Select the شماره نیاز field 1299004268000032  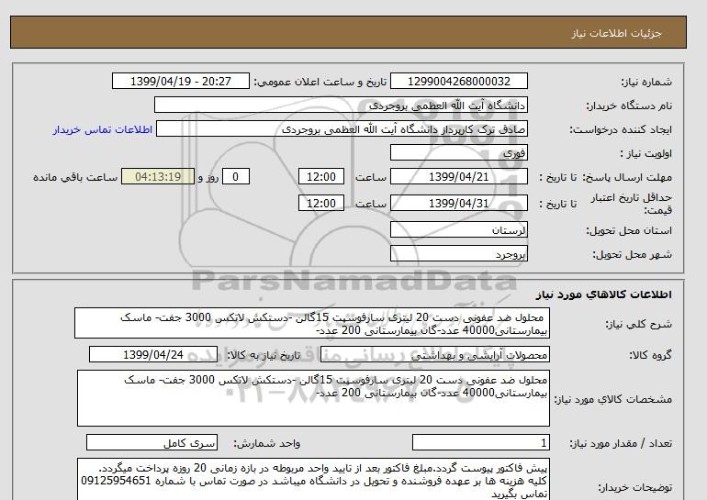click(458, 81)
